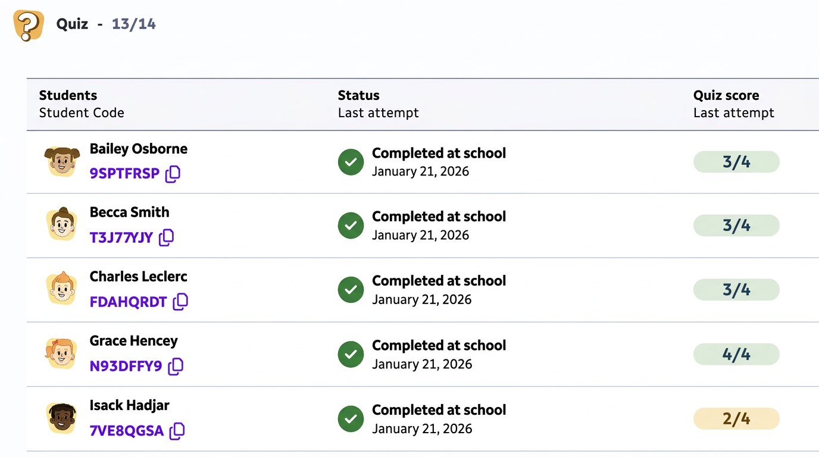The width and height of the screenshot is (819, 457).
Task: Sort by the Status column header
Action: click(x=358, y=95)
